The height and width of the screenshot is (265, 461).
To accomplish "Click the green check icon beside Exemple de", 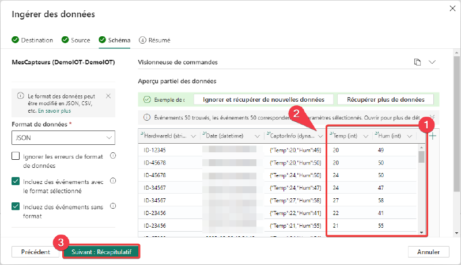I will tap(147, 99).
